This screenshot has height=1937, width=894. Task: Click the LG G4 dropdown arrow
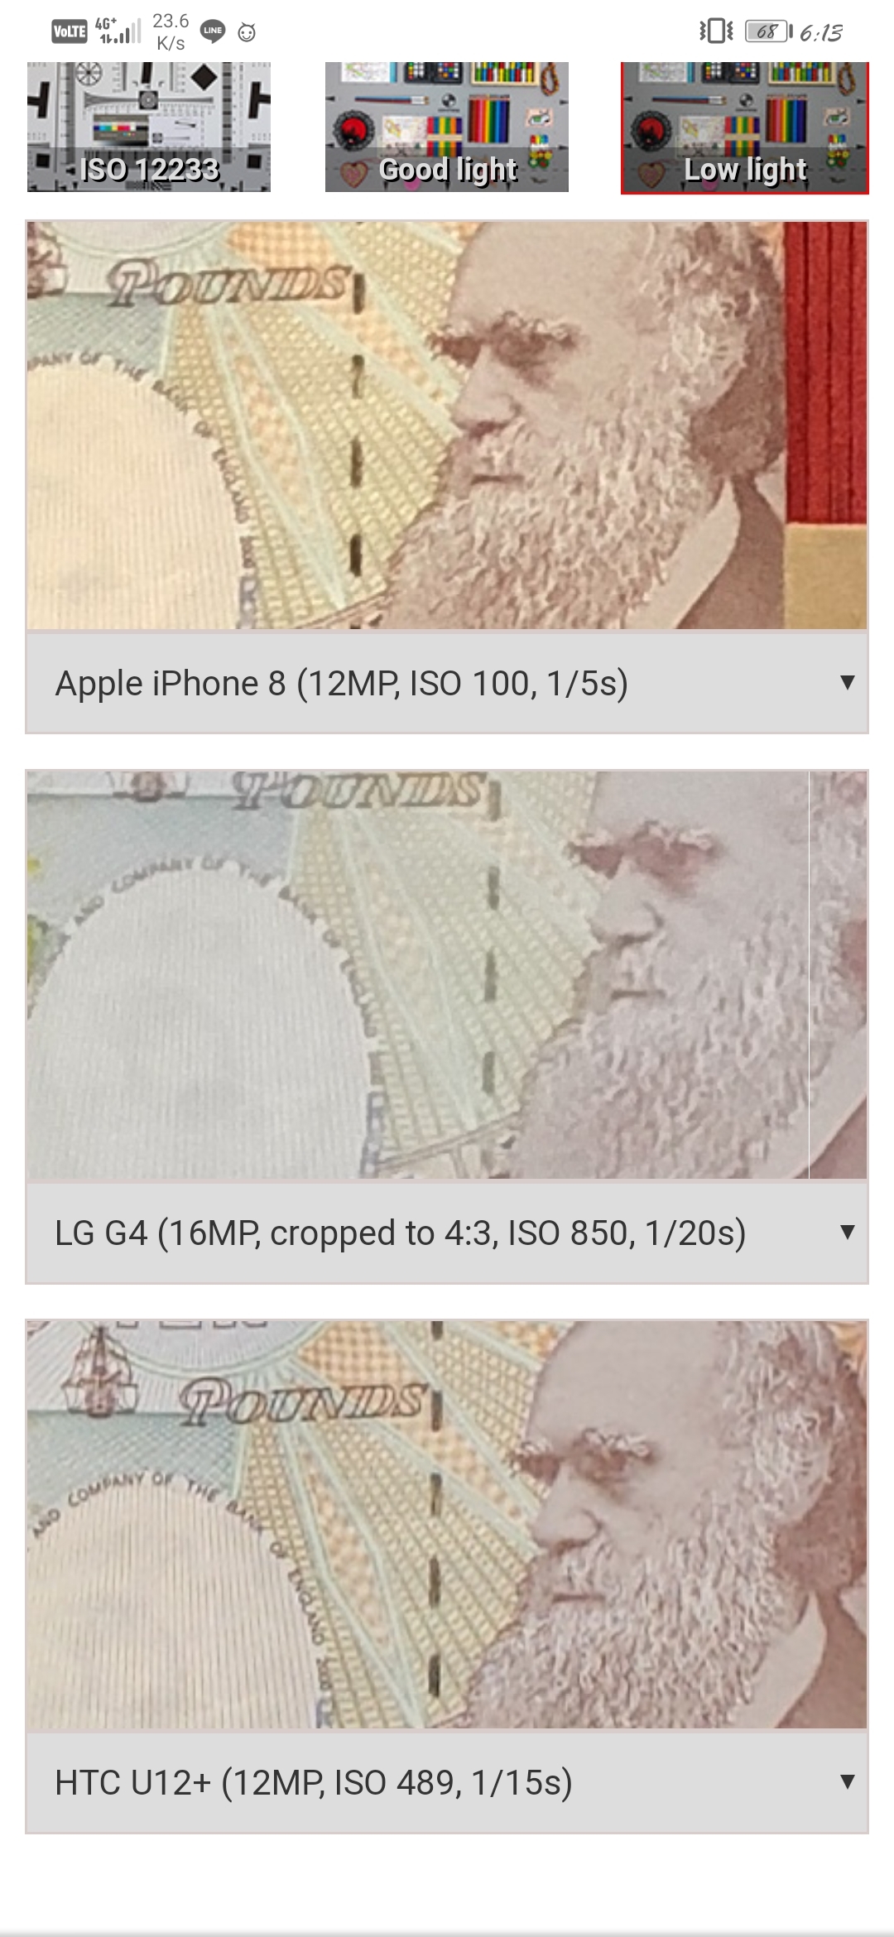[x=847, y=1232]
